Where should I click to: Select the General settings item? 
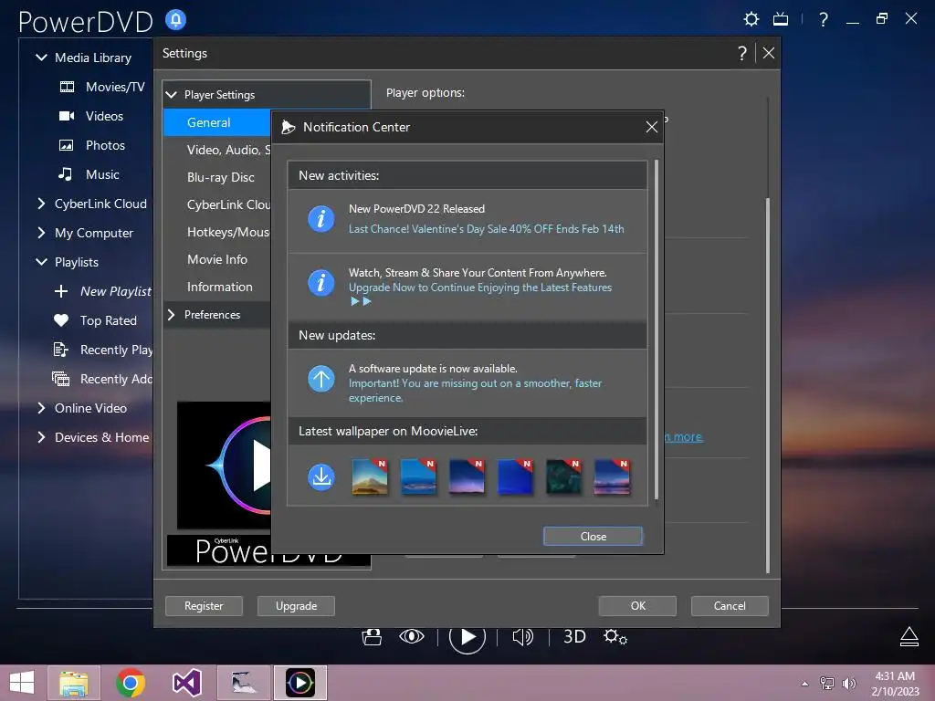(x=217, y=122)
